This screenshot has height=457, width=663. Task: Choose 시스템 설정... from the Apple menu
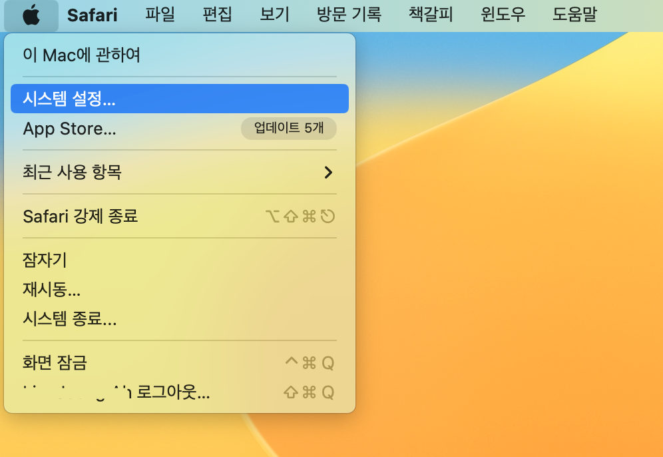180,99
